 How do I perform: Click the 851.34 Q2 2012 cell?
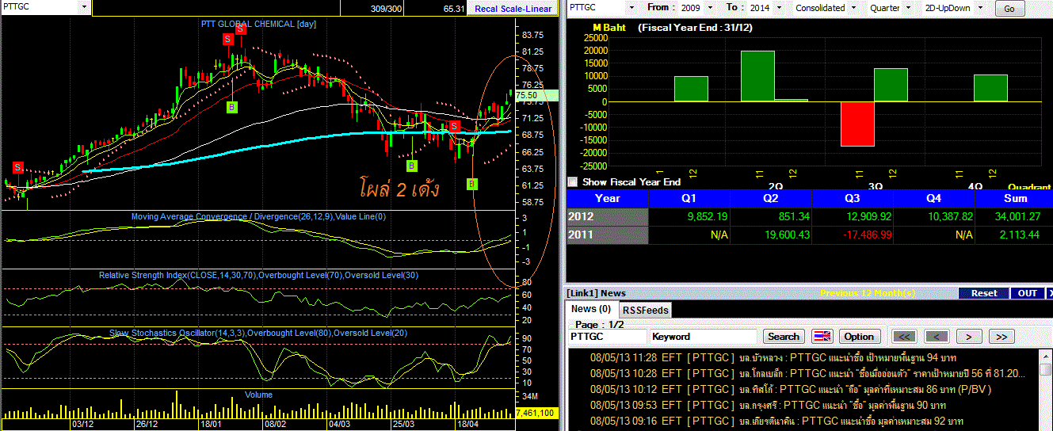tap(772, 216)
